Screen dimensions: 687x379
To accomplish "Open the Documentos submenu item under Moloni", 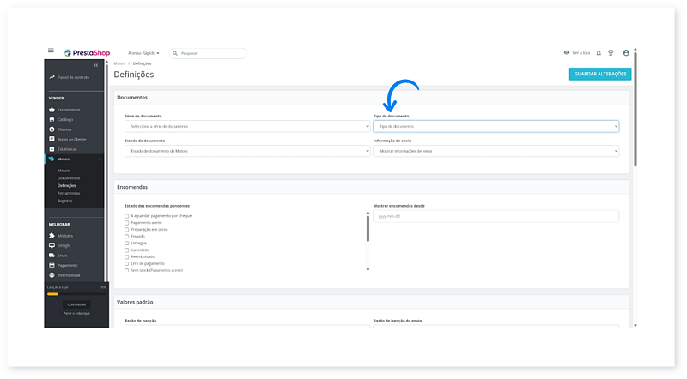I will point(69,177).
